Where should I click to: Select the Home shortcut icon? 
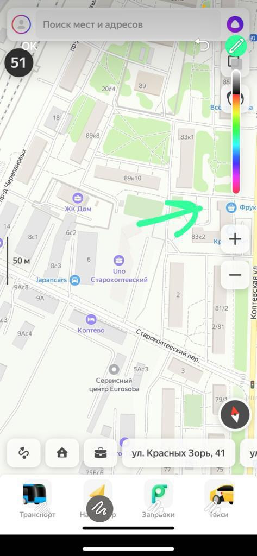(62, 453)
